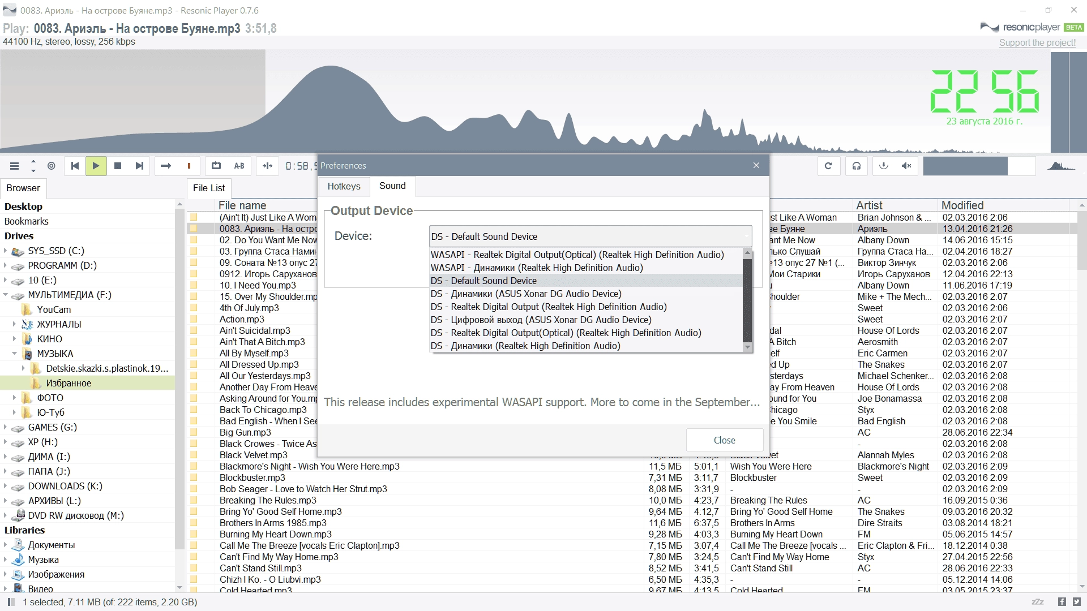Click the file icon for Blockbuster.mp3
Viewport: 1087px width, 611px height.
(194, 477)
